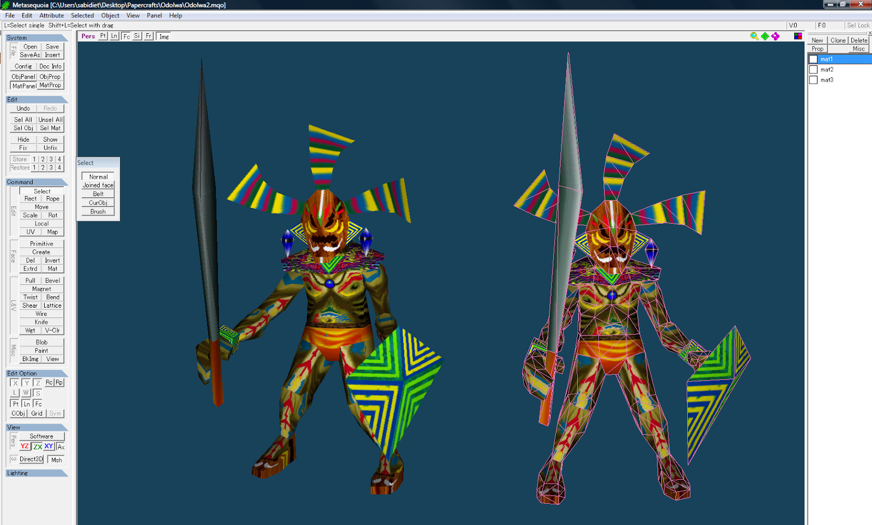Open the Pers projection mode label

pos(88,36)
